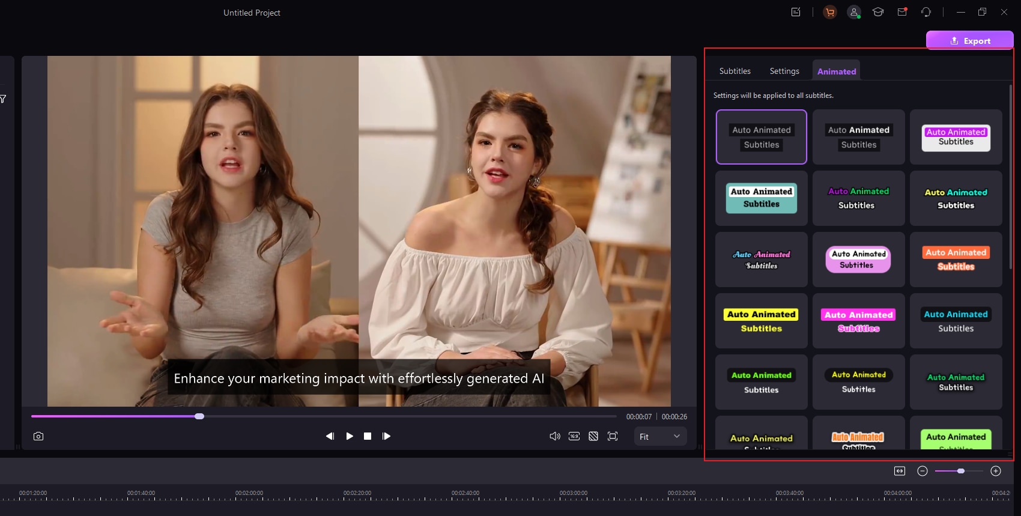This screenshot has height=516, width=1021.
Task: Stop the video playback
Action: pos(368,436)
